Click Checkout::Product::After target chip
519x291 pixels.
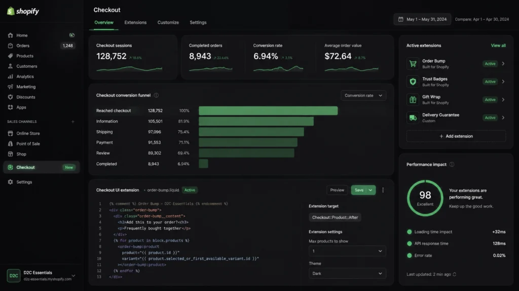tap(335, 217)
